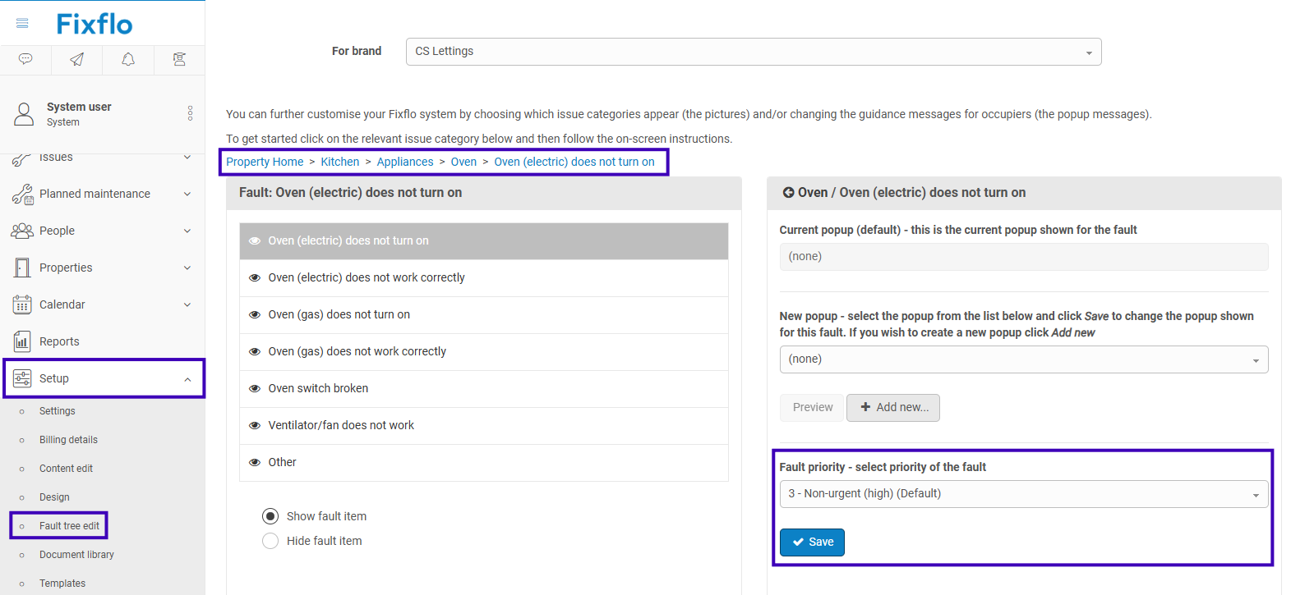
Task: Click the paper plane send icon
Action: [x=76, y=59]
